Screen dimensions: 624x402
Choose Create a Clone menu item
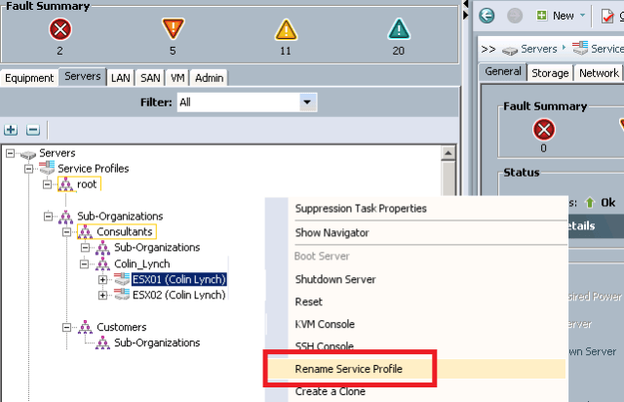(x=330, y=391)
